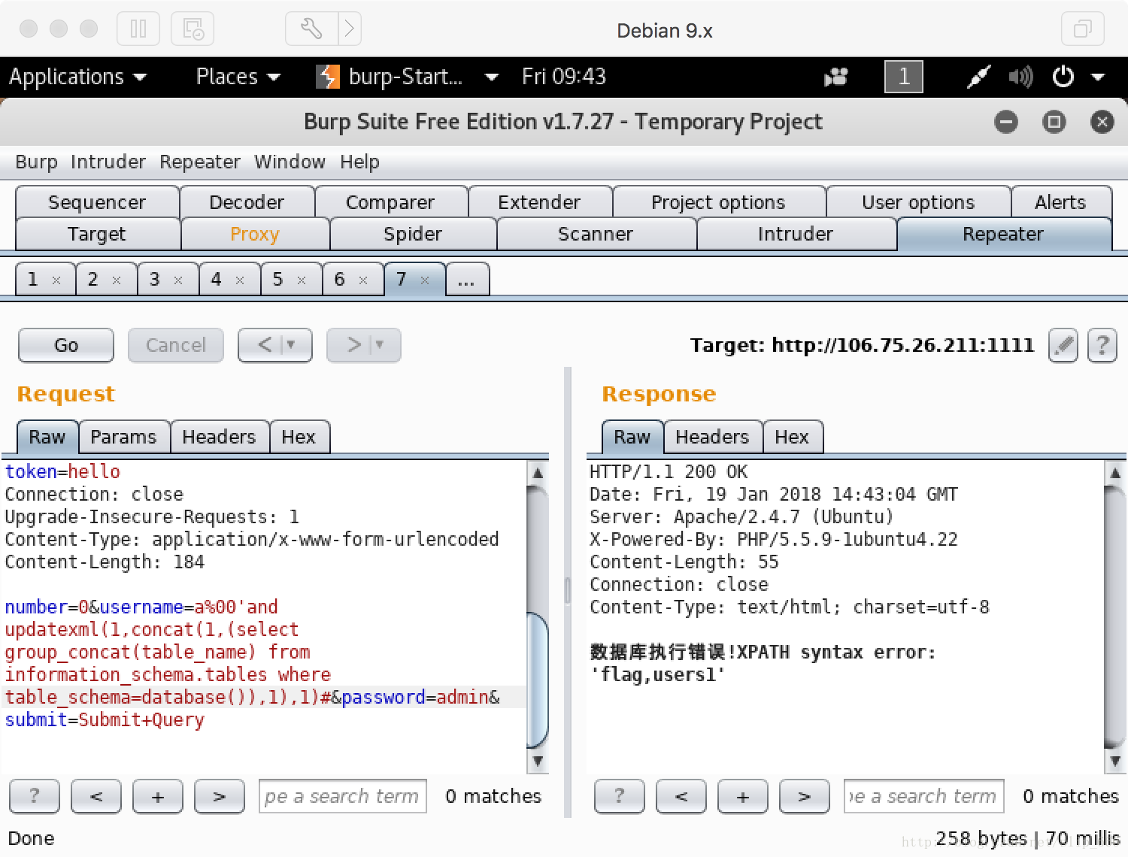Viewport: 1128px width, 857px height.
Task: Click request search help question button
Action: point(35,796)
